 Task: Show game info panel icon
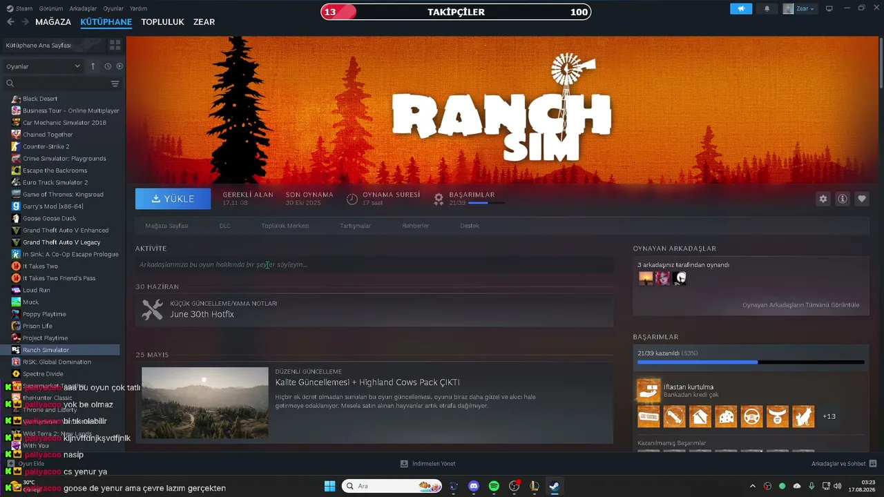(x=843, y=199)
